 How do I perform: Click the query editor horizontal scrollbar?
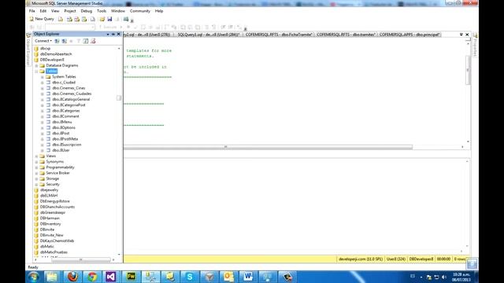(x=268, y=147)
